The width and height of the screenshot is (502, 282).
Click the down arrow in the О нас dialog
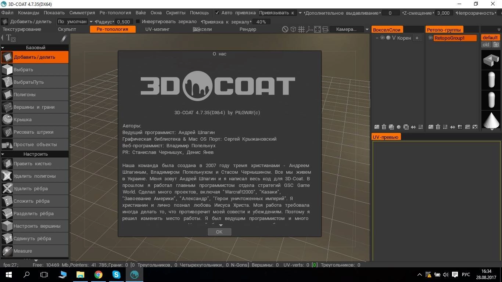pos(220,225)
